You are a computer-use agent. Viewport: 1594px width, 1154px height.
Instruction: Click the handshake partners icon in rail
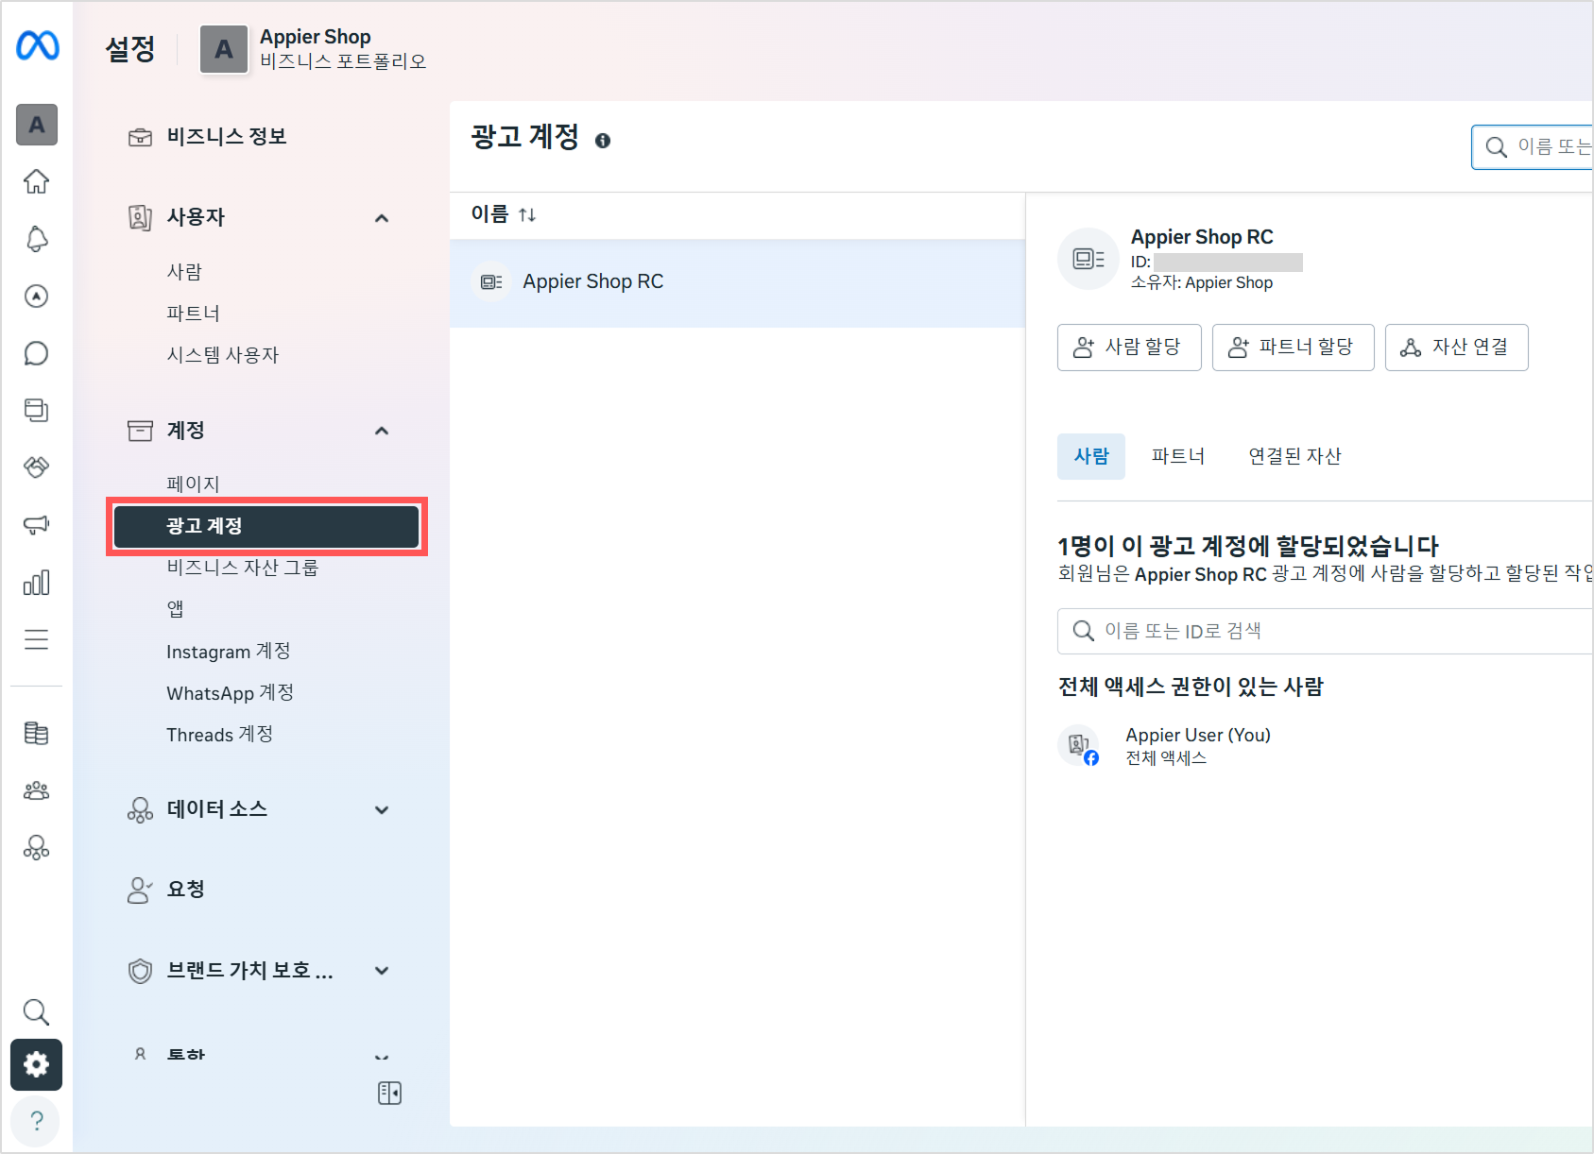point(36,467)
